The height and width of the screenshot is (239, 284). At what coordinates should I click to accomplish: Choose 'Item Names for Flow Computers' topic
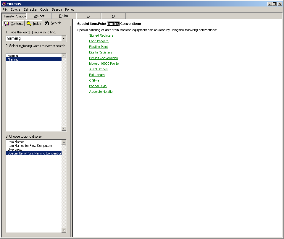click(x=34, y=146)
